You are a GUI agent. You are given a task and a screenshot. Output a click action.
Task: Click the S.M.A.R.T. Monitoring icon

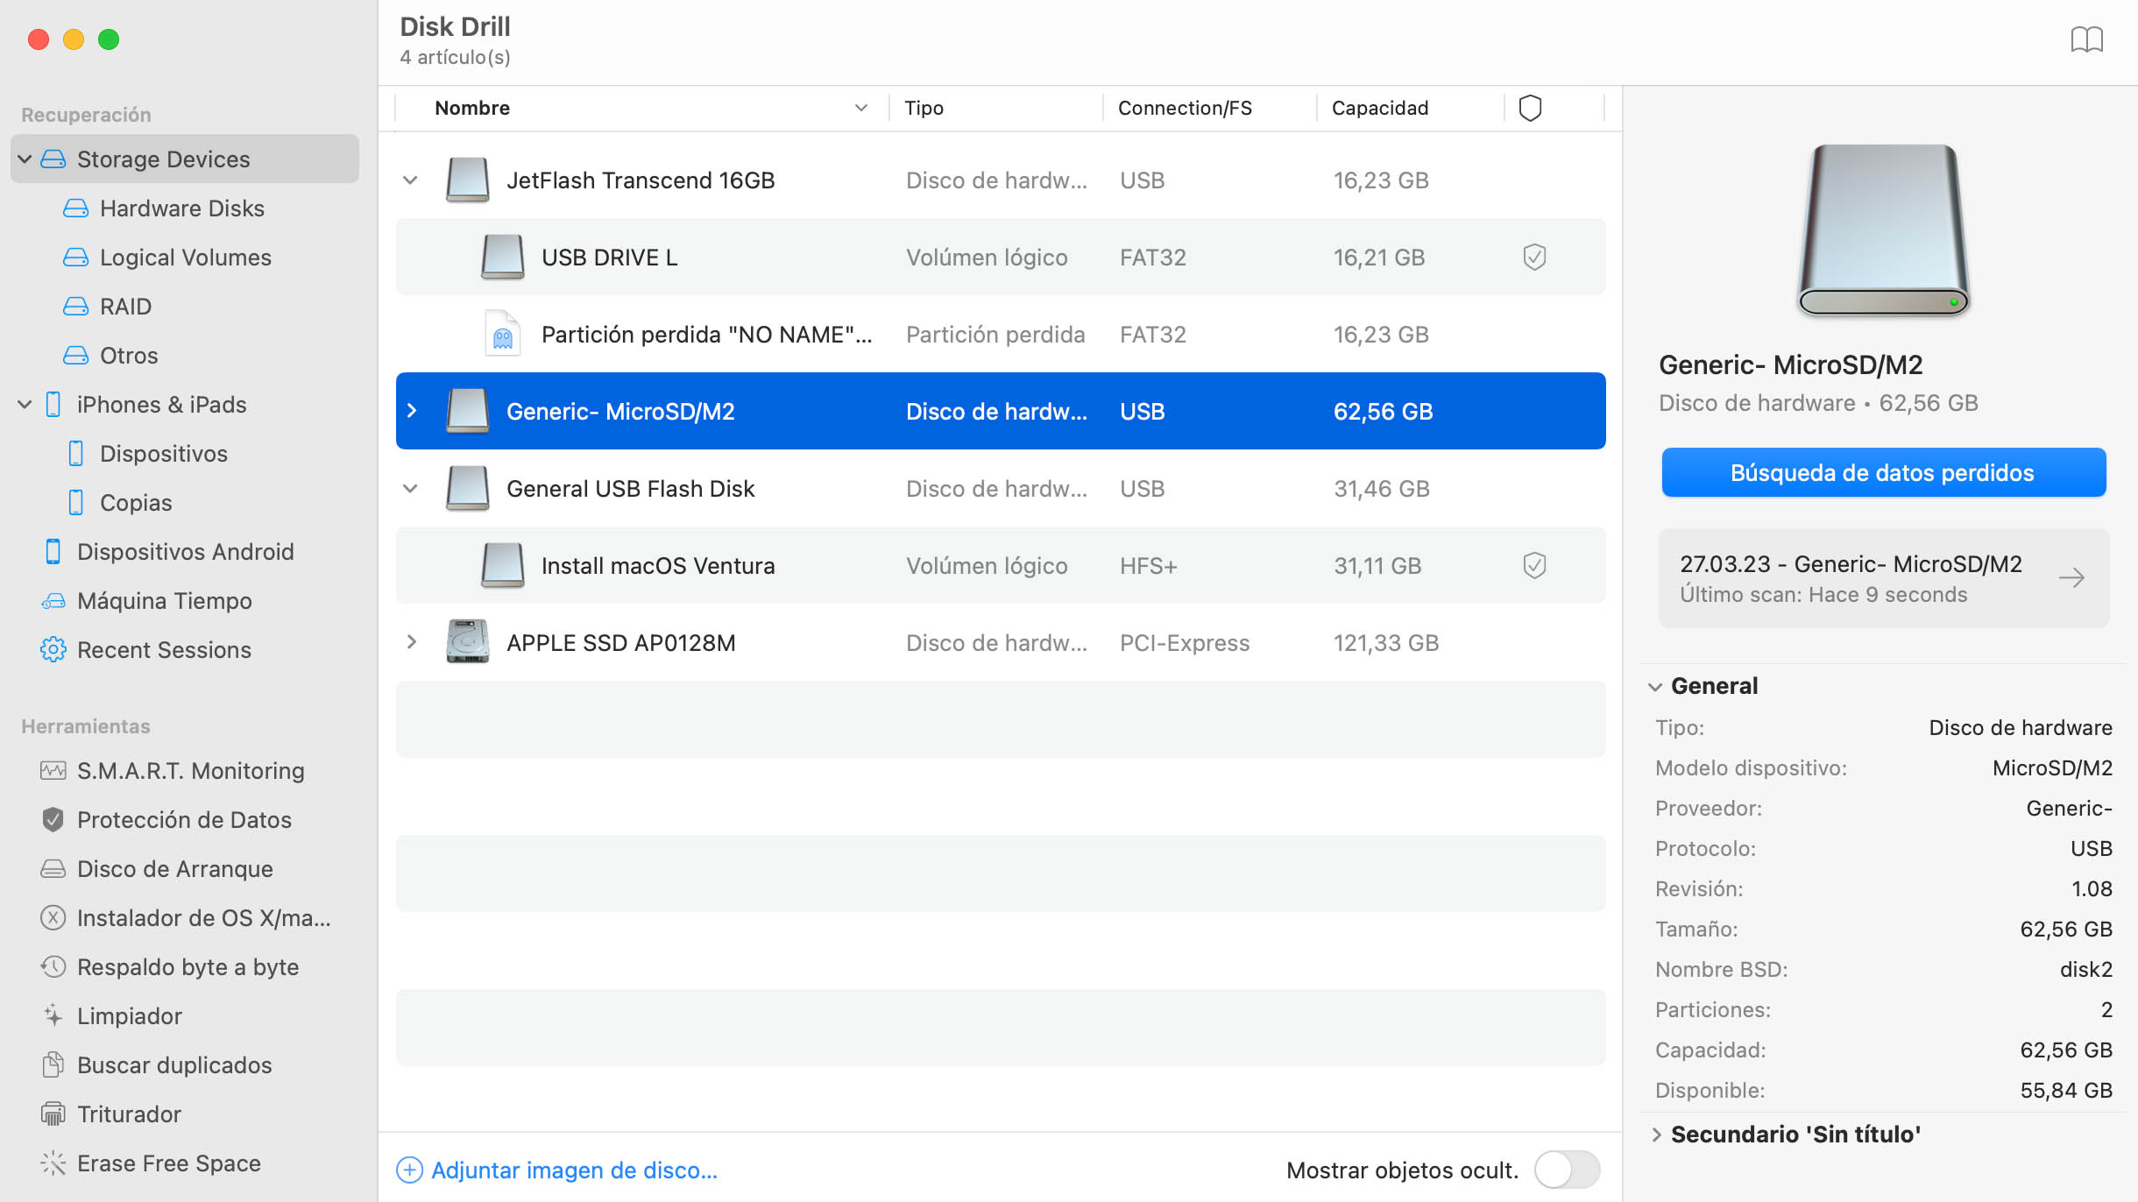[54, 769]
